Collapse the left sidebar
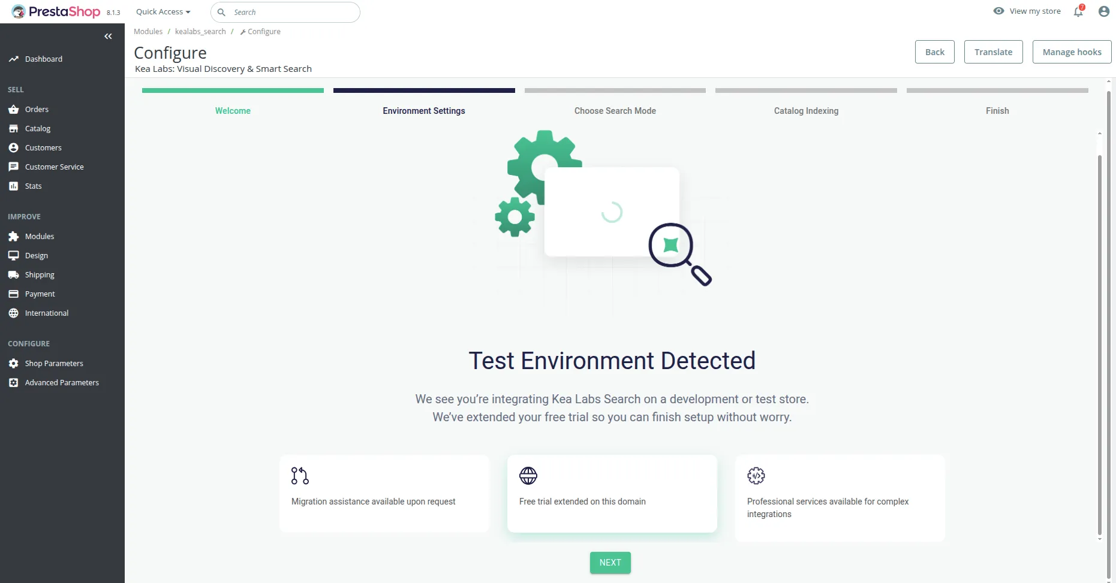The height and width of the screenshot is (583, 1116). click(109, 37)
